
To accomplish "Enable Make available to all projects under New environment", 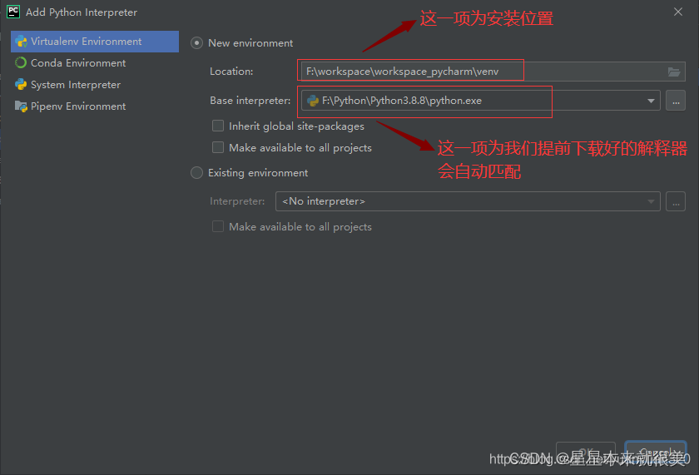I will tap(218, 147).
